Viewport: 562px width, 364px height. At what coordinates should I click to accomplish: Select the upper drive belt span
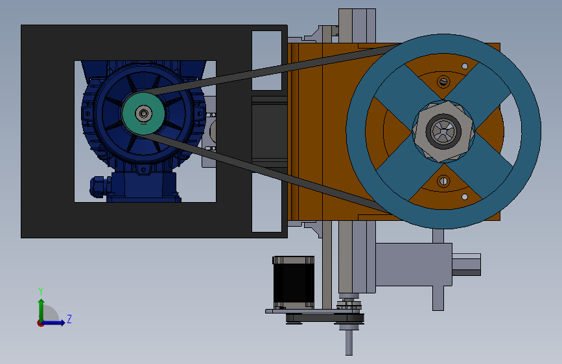(272, 69)
